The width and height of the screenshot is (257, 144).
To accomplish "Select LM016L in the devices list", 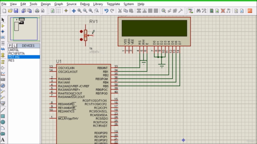I will (x=24, y=50).
